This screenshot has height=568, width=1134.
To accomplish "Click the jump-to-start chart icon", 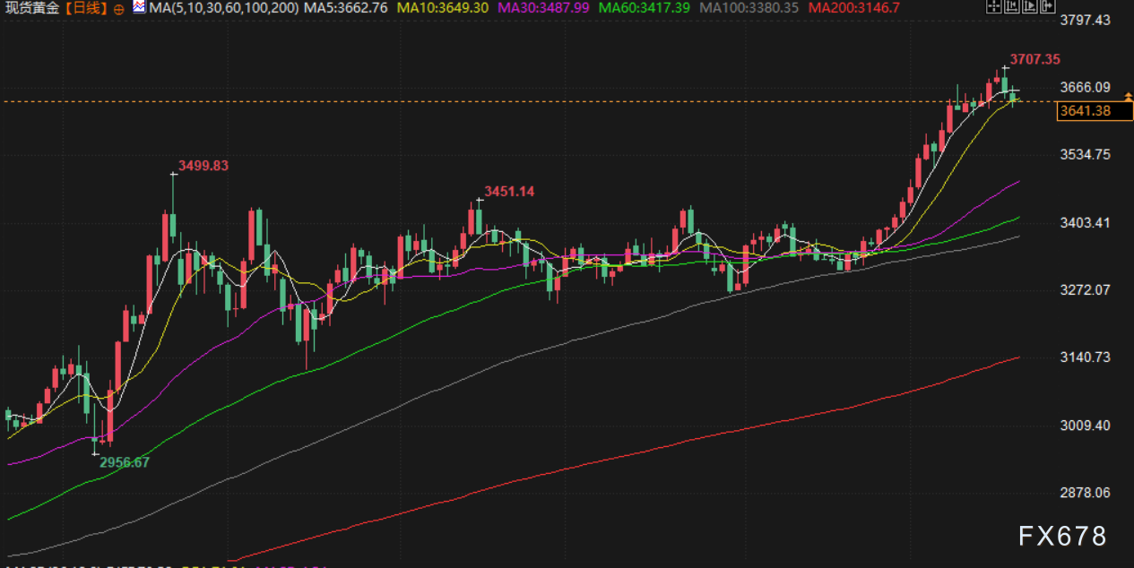I will [x=1010, y=7].
